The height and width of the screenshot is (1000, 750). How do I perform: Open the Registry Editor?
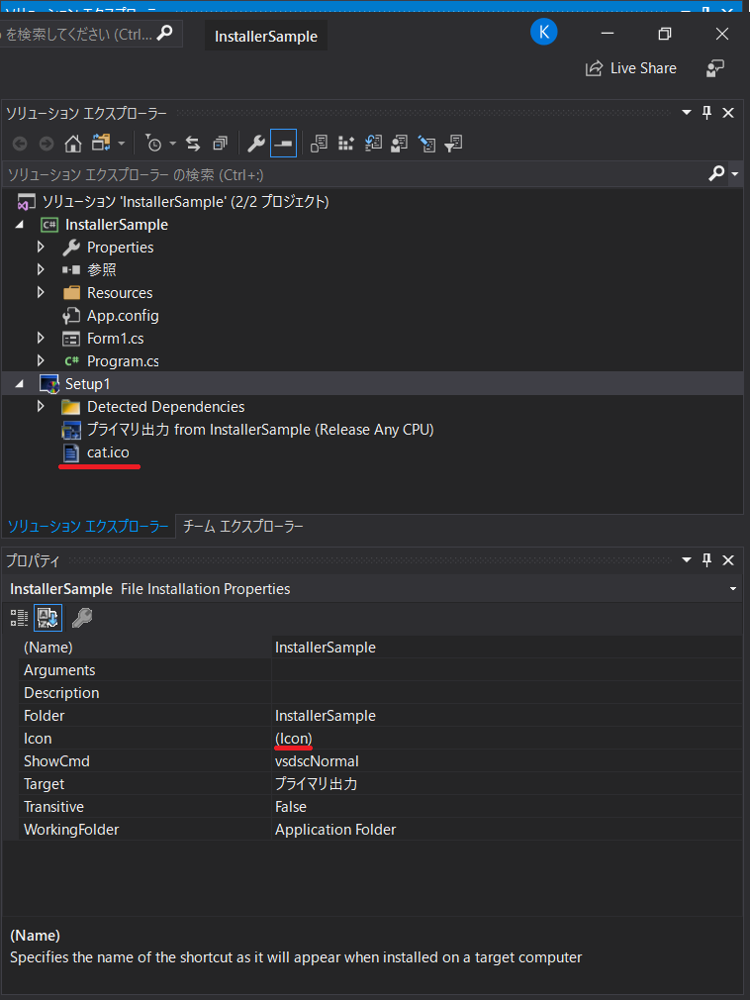346,144
